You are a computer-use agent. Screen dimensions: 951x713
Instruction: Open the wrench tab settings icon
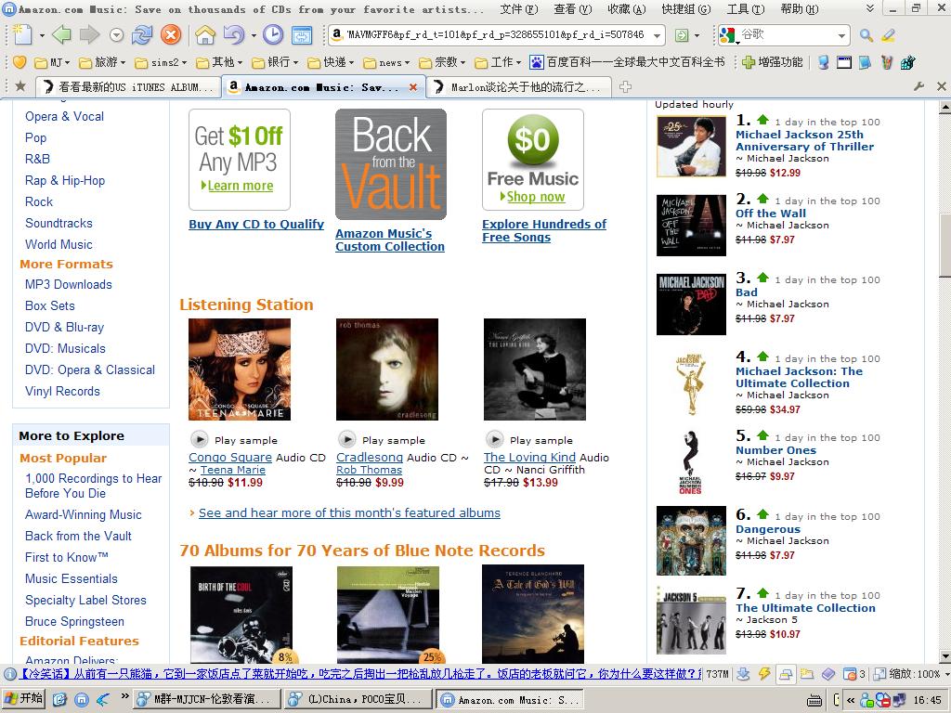click(x=918, y=86)
